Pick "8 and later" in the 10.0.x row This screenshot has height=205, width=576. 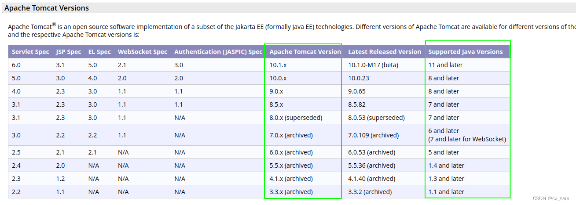pos(444,78)
